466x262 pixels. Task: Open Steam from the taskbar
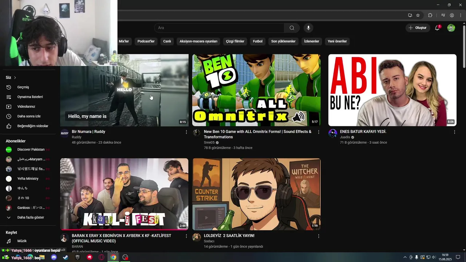pos(66,257)
